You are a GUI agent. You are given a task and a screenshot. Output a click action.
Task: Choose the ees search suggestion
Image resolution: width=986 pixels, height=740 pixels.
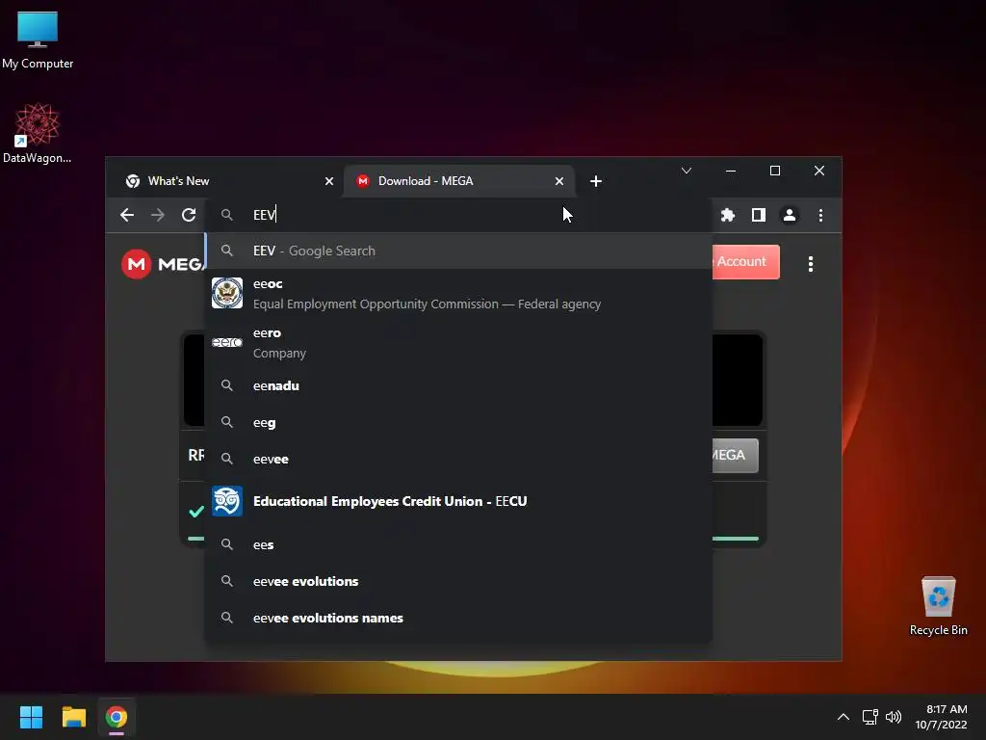pos(459,544)
